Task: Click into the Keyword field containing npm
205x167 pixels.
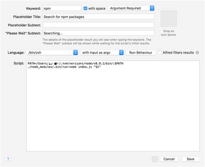Action: point(62,8)
